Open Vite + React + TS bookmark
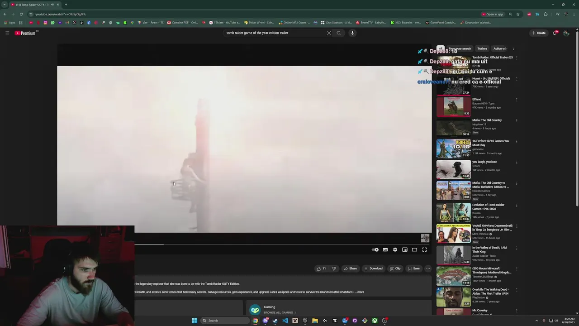The image size is (579, 326). coord(151,23)
